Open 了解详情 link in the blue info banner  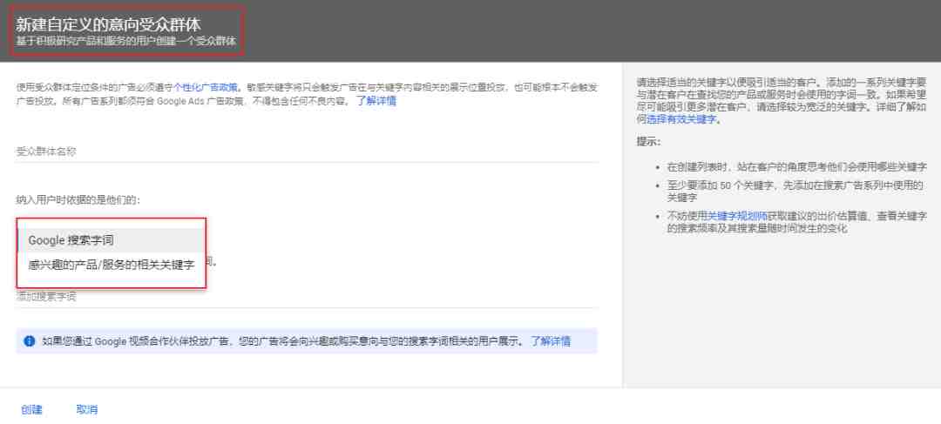click(551, 341)
